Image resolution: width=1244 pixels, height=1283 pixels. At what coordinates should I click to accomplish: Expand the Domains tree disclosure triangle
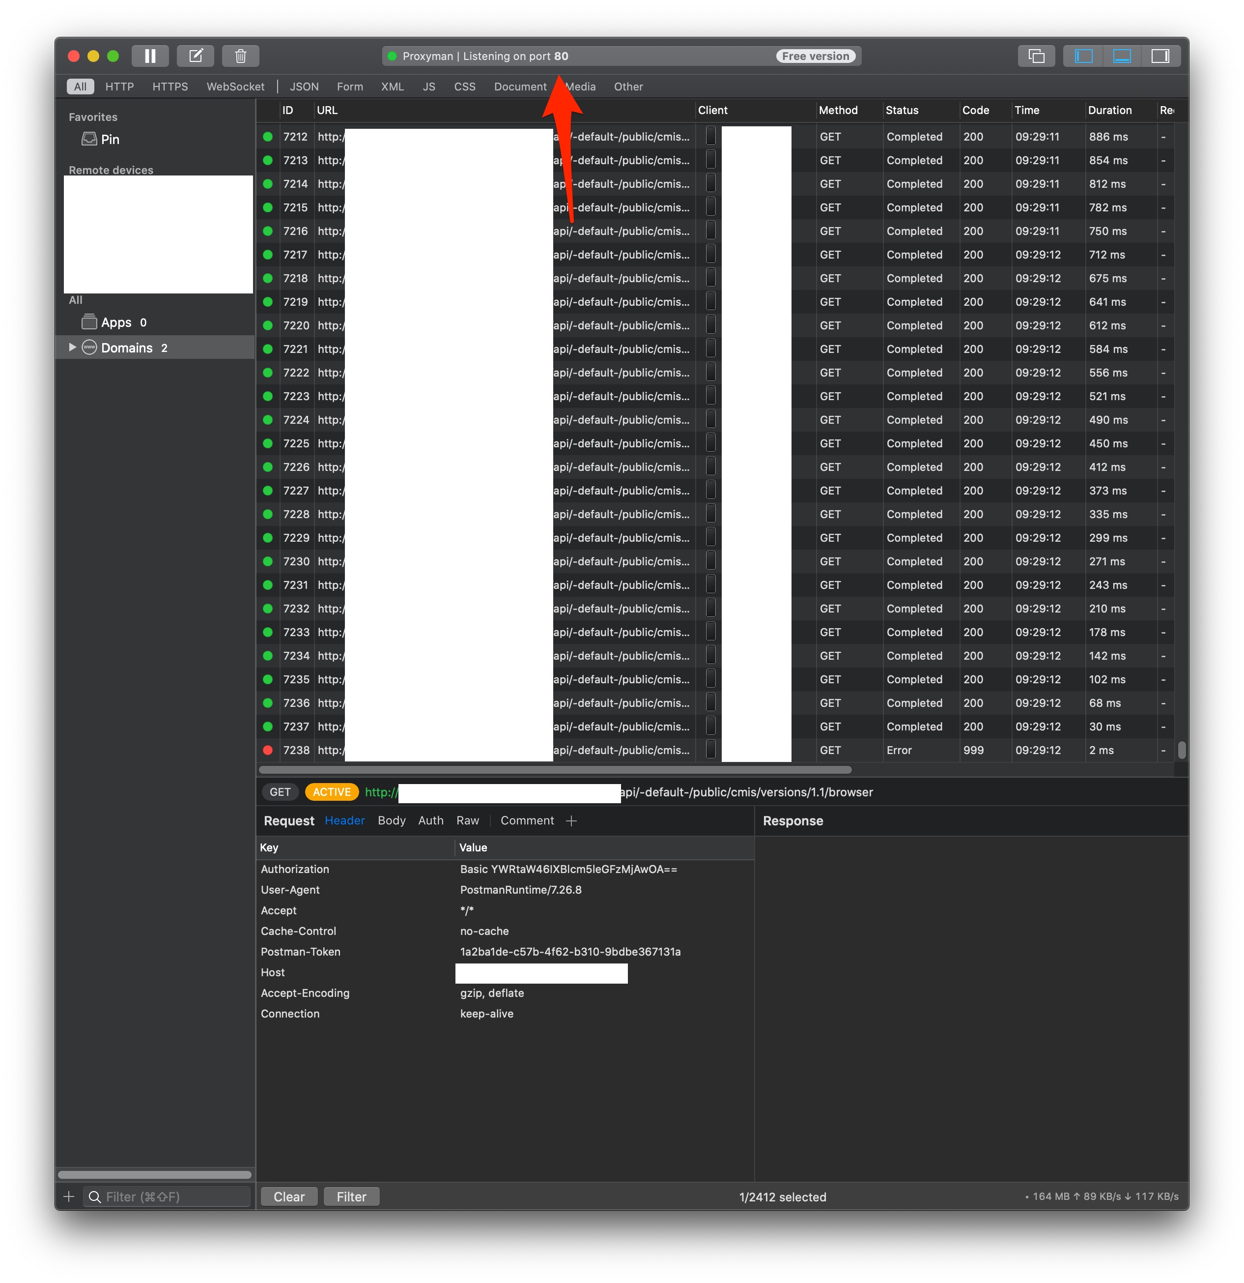[72, 347]
